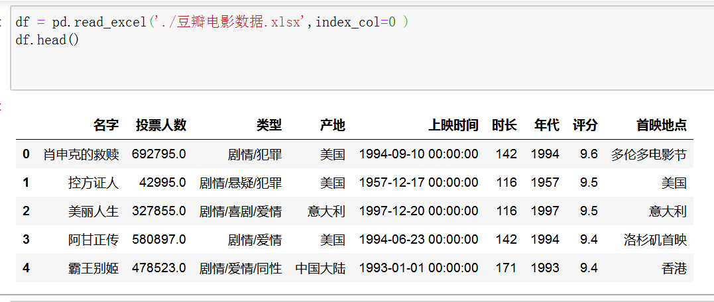Click the release date 1994-09-10 00:00:00
This screenshot has width=714, height=302.
(x=418, y=154)
